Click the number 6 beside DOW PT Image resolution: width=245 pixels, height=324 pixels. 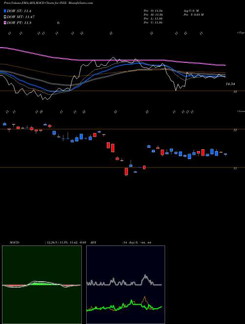[58, 23]
